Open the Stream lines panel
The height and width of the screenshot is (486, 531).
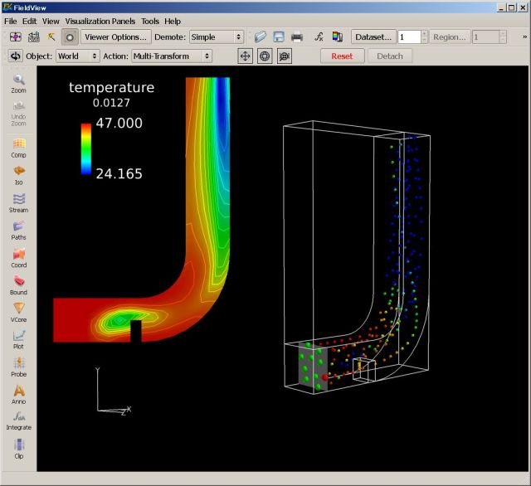18,202
